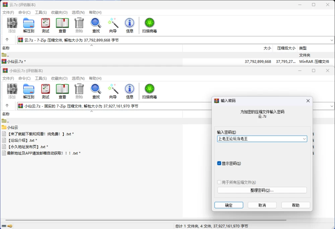The height and width of the screenshot is (229, 335).
Task: Click View book icon in 小仙云.7z window
Action: [x=62, y=91]
